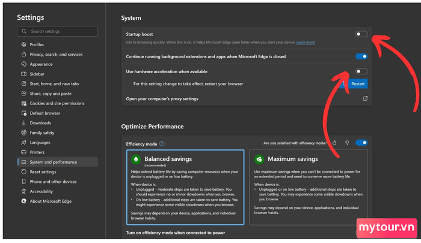The height and width of the screenshot is (243, 421).
Task: Click the Edge logo beside About Microsoft Edge
Action: (23, 201)
